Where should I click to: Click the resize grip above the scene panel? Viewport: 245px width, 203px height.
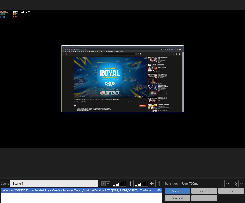(x=123, y=178)
